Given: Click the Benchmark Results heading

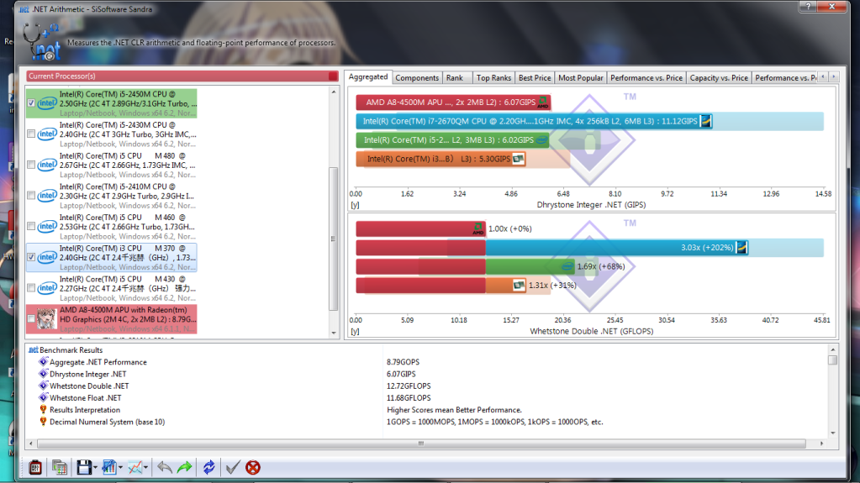Looking at the screenshot, I should coord(71,349).
